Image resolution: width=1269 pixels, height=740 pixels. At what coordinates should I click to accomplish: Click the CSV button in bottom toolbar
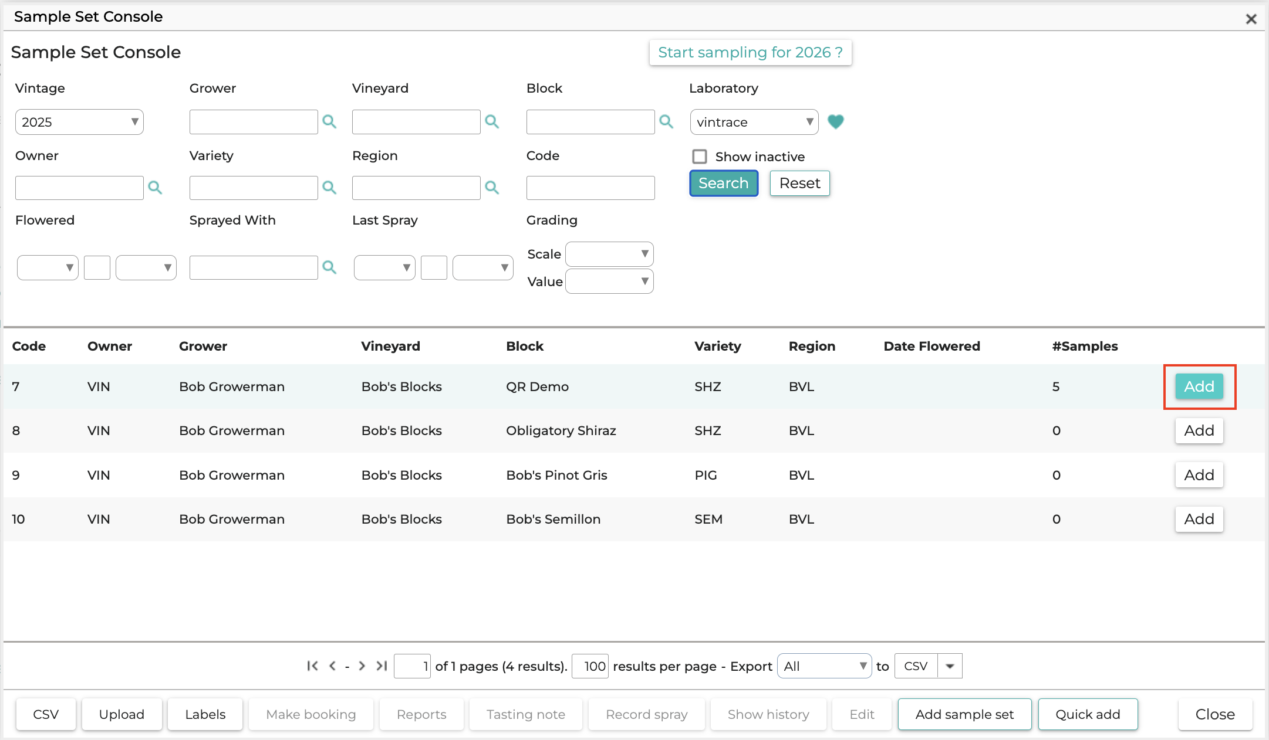(46, 714)
